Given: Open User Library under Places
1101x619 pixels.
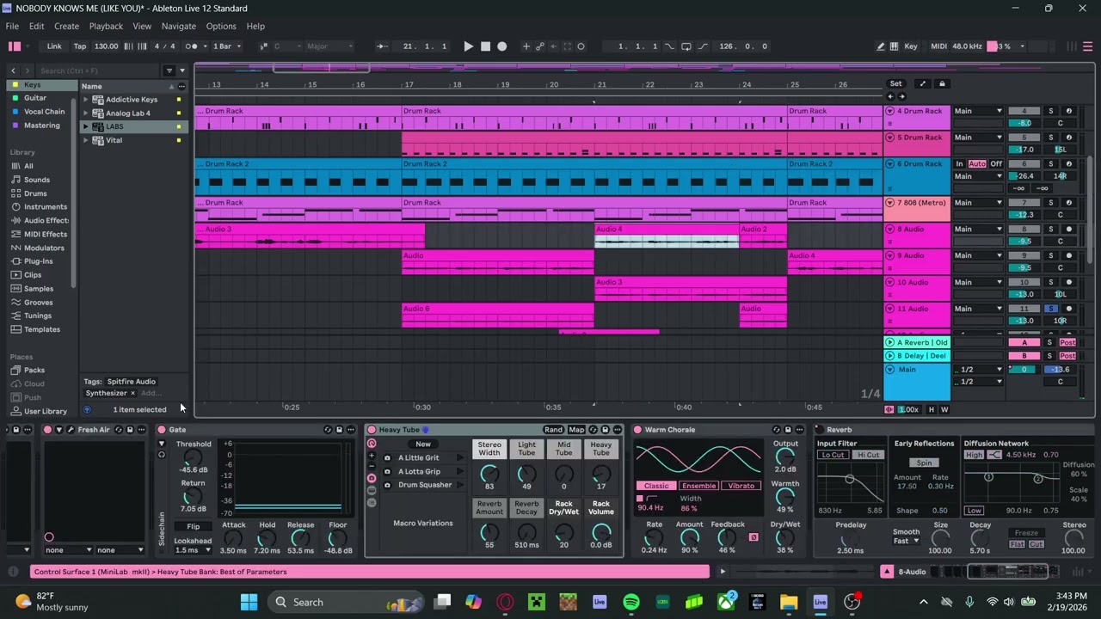Looking at the screenshot, I should [x=46, y=412].
